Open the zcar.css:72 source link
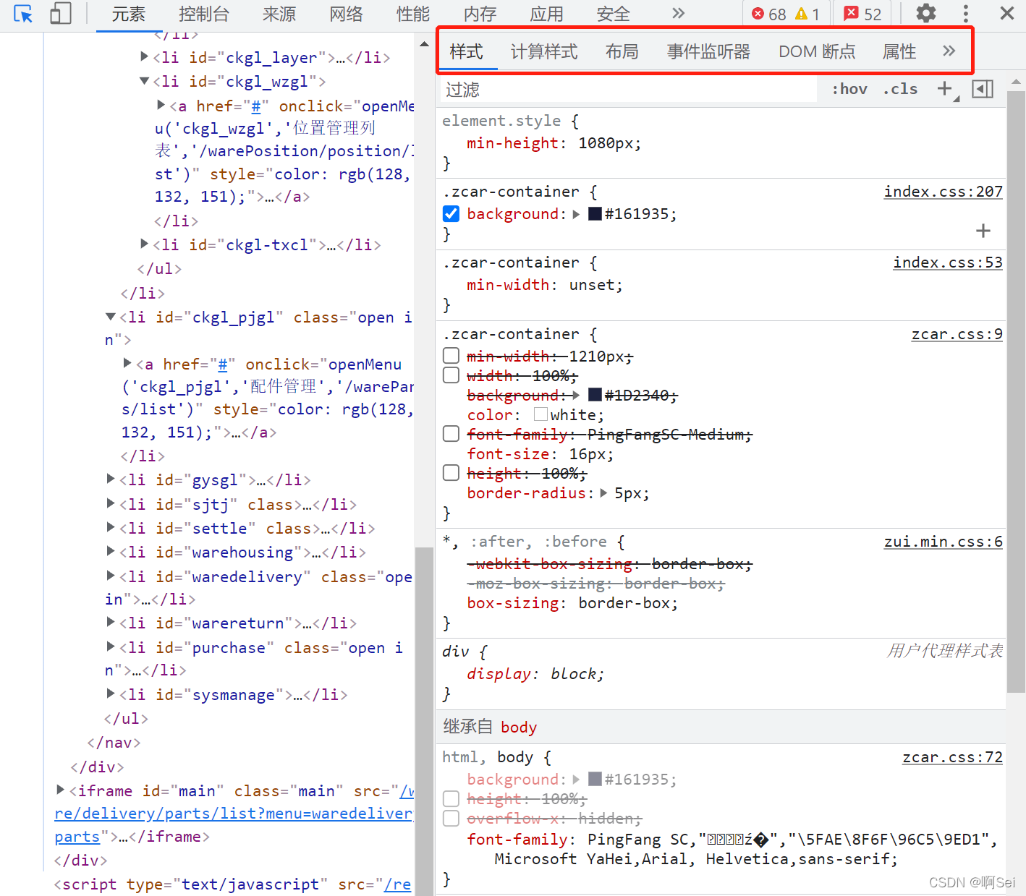Screen dimensions: 1026x896 pos(952,757)
